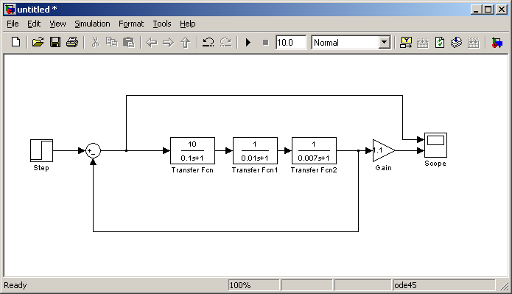
Task: Select the Step source block
Action: tap(41, 150)
